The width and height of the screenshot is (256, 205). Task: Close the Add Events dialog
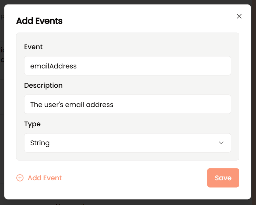pos(239,16)
